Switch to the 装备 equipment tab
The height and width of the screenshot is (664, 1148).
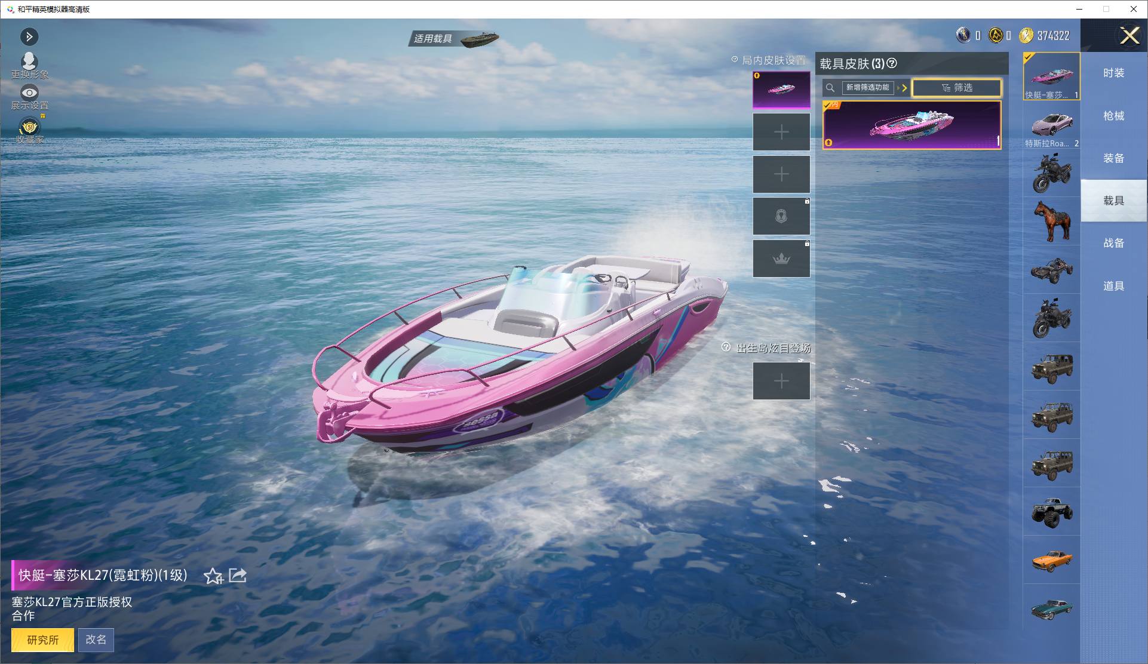pos(1113,158)
